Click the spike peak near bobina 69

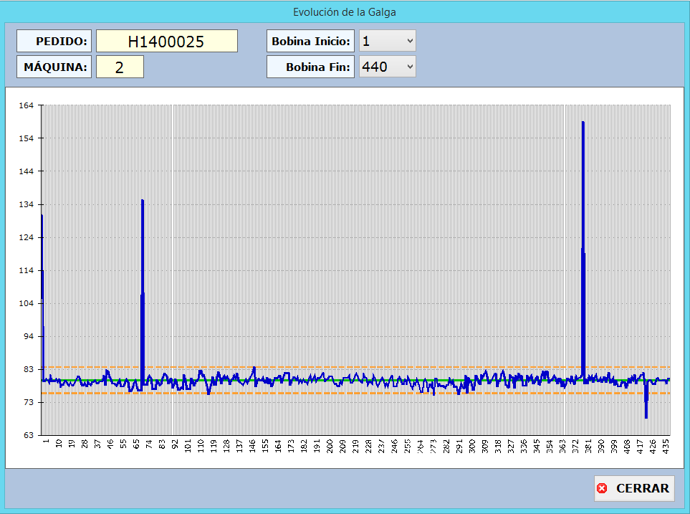click(x=143, y=201)
